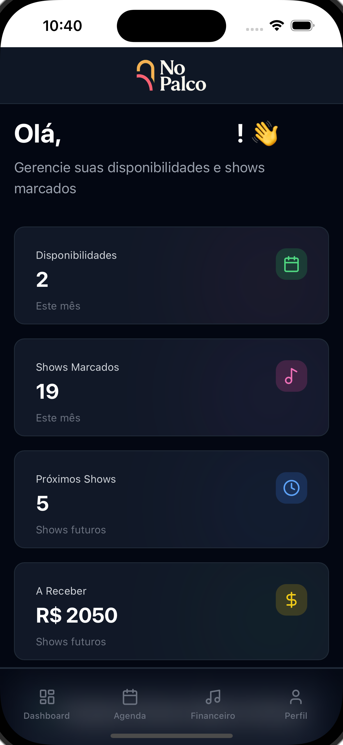Open the Shows Marcados card
The width and height of the screenshot is (343, 745).
(x=171, y=387)
